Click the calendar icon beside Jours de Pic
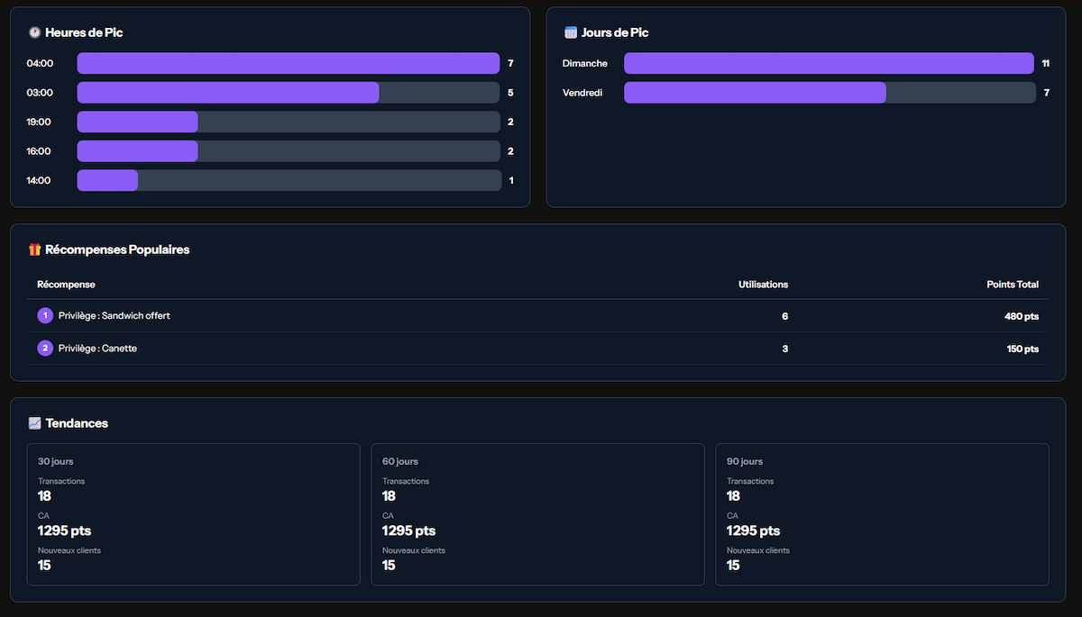The image size is (1082, 617). click(x=570, y=32)
